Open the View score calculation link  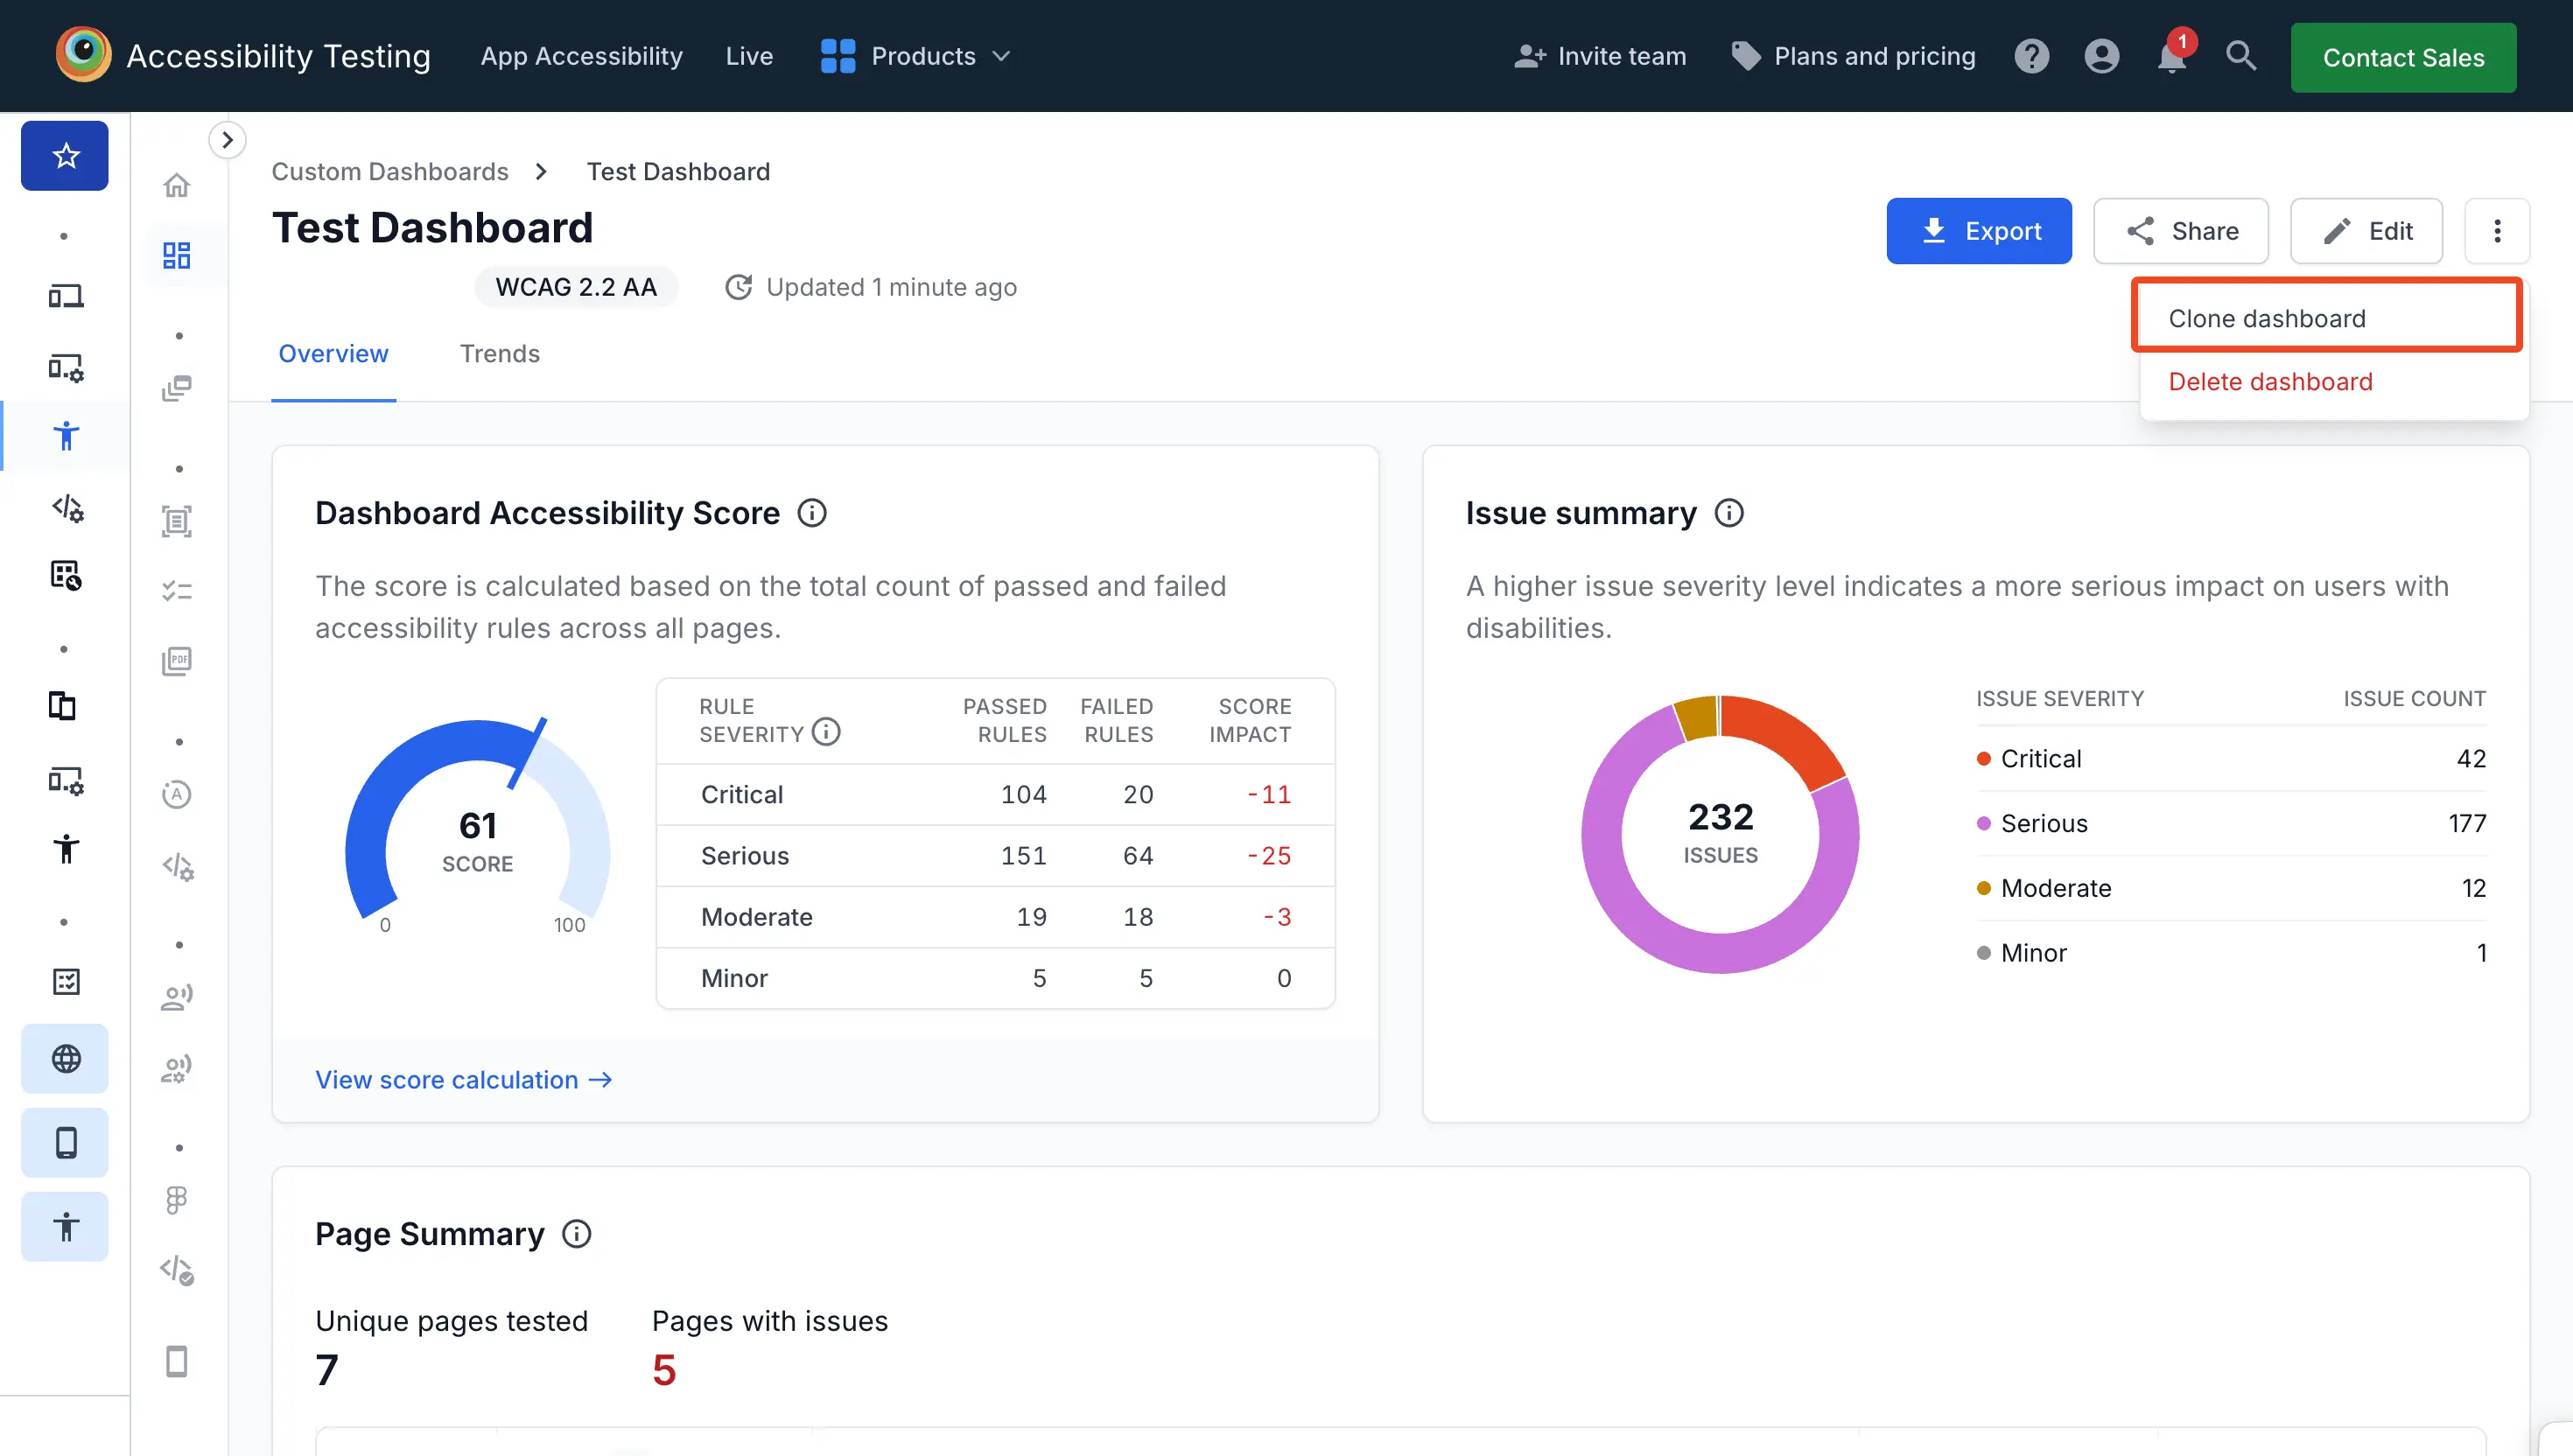click(464, 1080)
